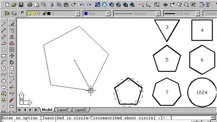
Task: Select the Rotate tool
Action: coord(12,62)
